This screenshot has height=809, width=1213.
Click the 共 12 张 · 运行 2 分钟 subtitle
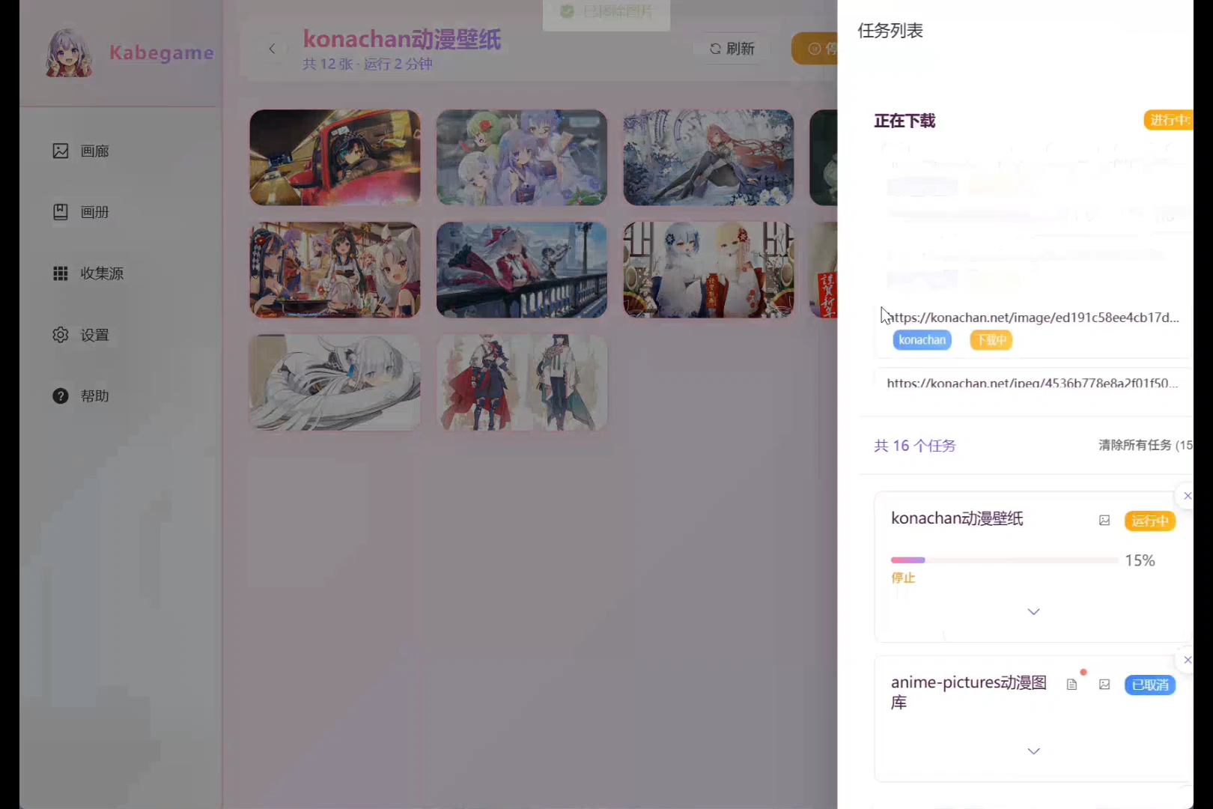tap(368, 64)
